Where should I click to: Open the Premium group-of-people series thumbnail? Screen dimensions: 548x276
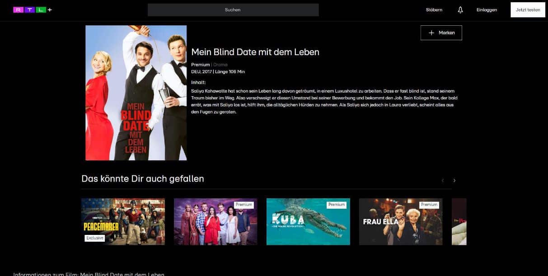215,221
